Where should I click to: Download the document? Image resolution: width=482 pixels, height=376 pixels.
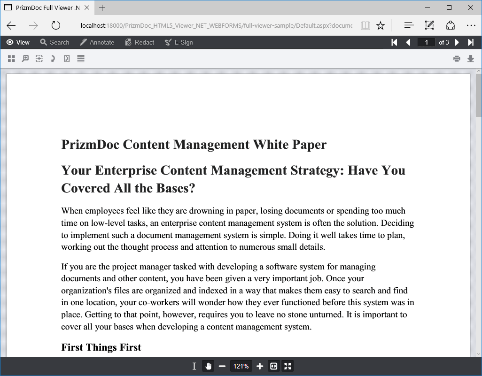(471, 59)
